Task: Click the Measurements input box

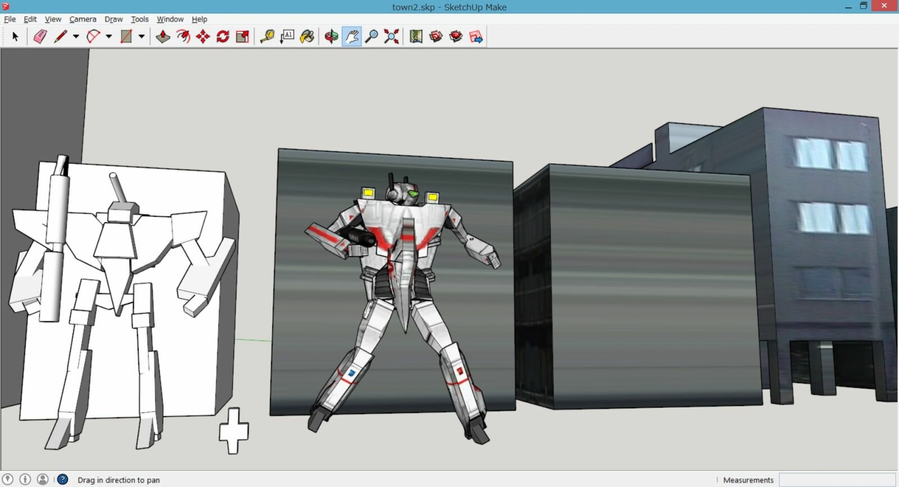Action: [x=837, y=480]
